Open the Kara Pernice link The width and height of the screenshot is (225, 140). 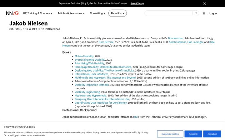(x=106, y=42)
